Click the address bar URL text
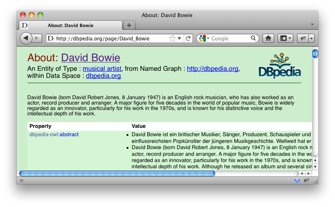 (x=103, y=39)
